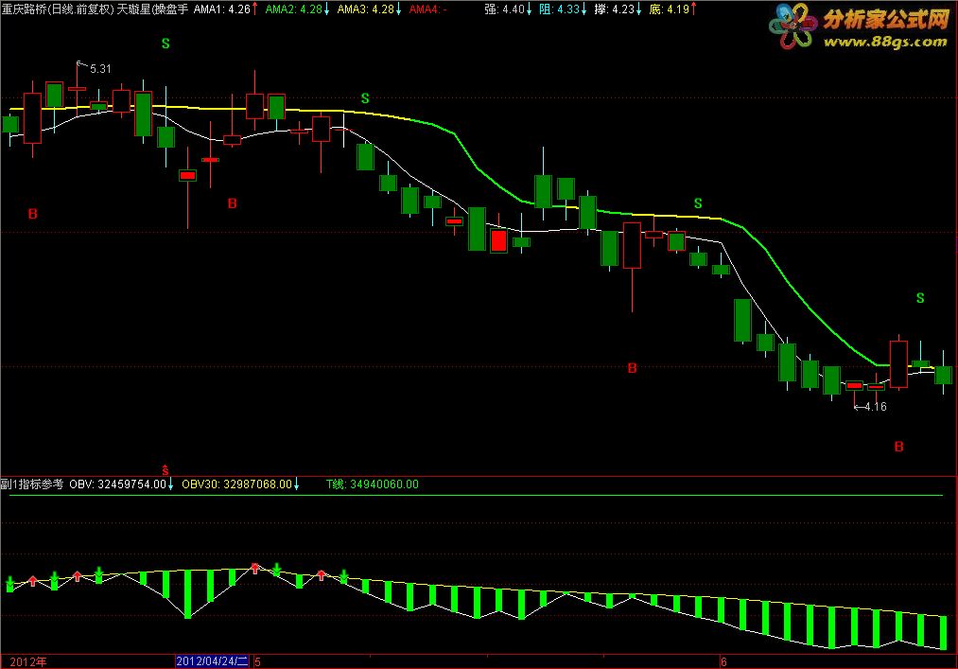Click the 2012年 label on date axis
Screen dimensions: 958x669
point(28,661)
